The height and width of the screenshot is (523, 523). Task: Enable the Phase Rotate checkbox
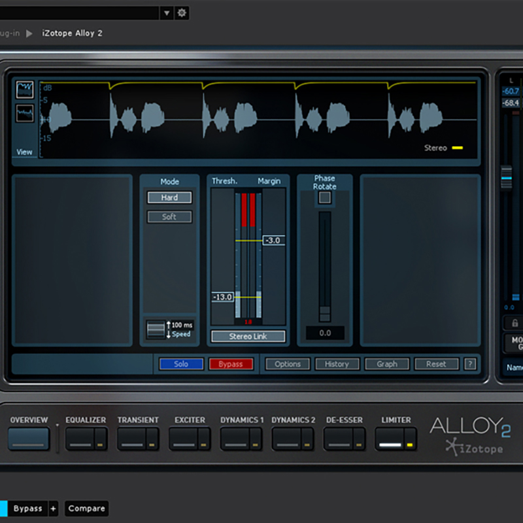324,197
